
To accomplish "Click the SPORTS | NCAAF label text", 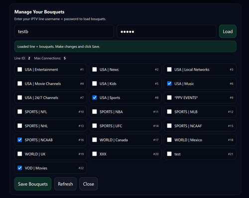I will [188, 126].
